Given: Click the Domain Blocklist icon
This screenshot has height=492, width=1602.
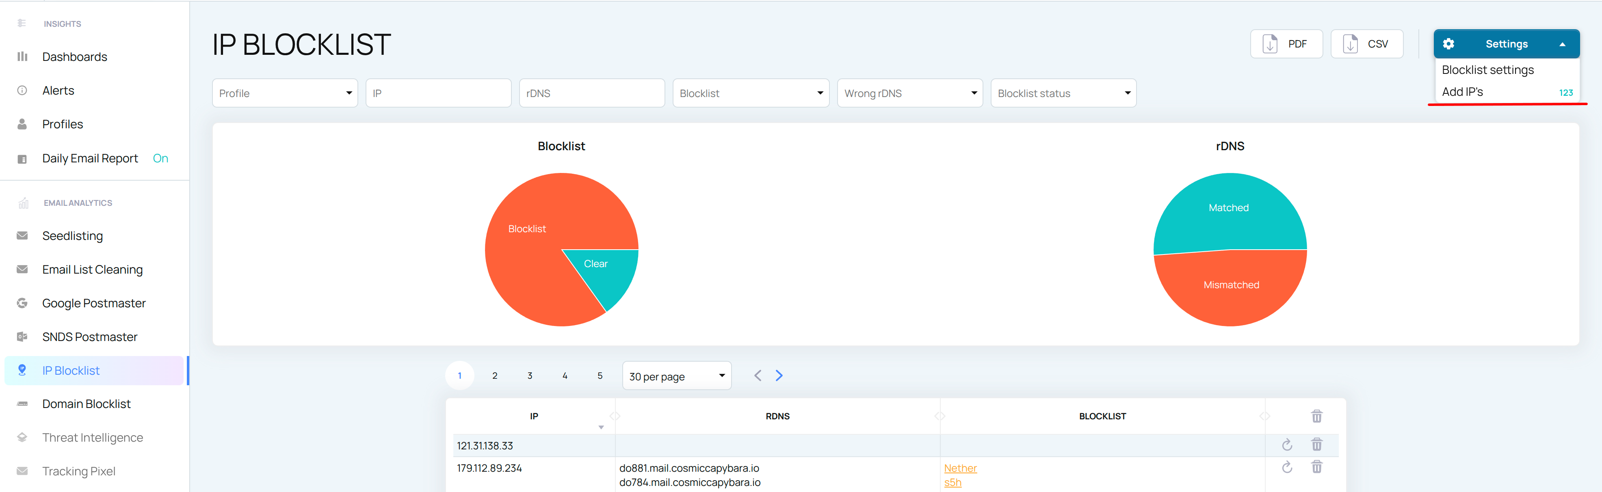Looking at the screenshot, I should [x=22, y=404].
